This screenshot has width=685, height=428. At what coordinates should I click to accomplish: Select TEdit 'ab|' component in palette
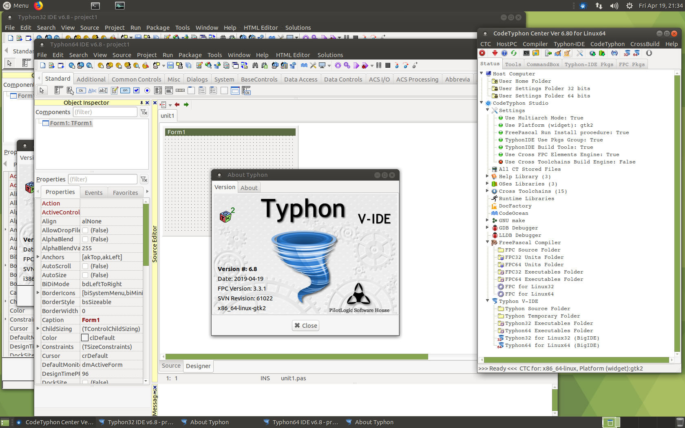(x=103, y=90)
